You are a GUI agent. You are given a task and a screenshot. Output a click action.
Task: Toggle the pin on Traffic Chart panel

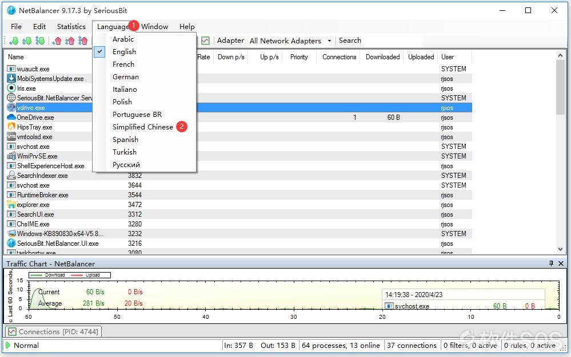[x=552, y=263]
